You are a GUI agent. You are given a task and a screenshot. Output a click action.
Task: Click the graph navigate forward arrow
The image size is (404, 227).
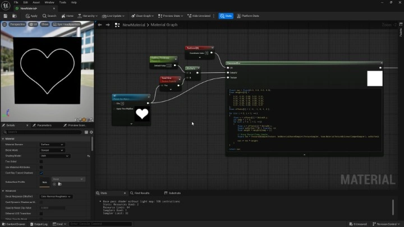tap(107, 25)
